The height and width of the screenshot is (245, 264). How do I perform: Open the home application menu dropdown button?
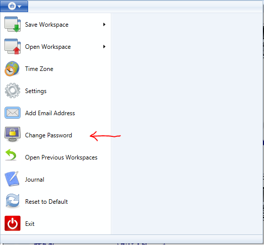(14, 6)
